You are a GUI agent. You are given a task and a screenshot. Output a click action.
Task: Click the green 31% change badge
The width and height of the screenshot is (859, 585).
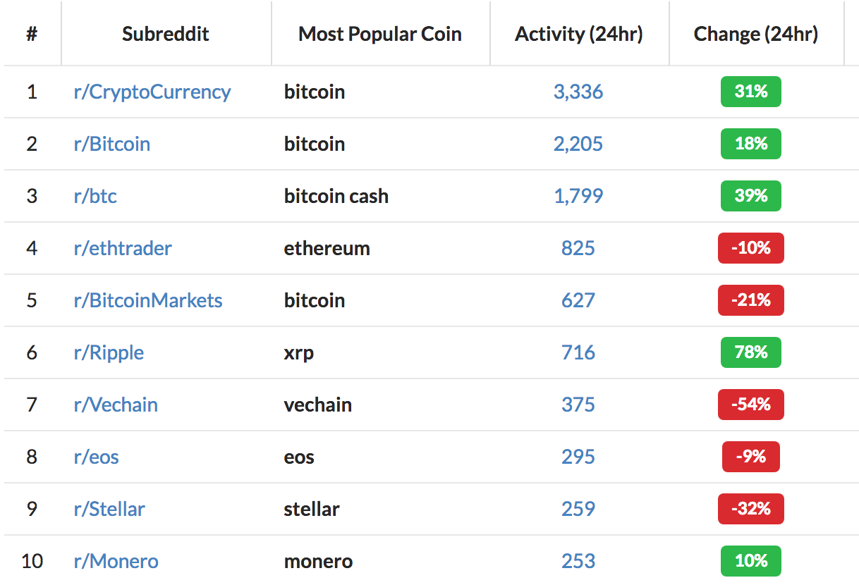[x=751, y=92]
